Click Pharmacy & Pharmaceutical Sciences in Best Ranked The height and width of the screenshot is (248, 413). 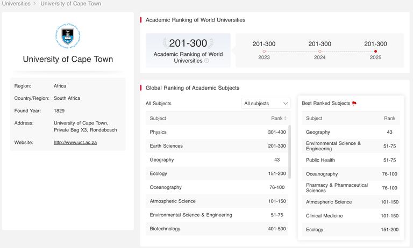coord(337,188)
